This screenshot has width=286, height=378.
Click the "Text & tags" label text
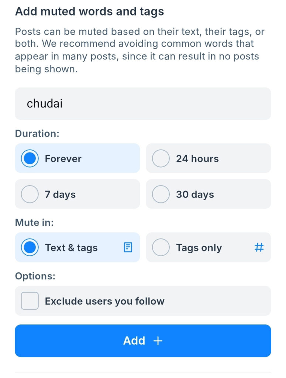(71, 248)
